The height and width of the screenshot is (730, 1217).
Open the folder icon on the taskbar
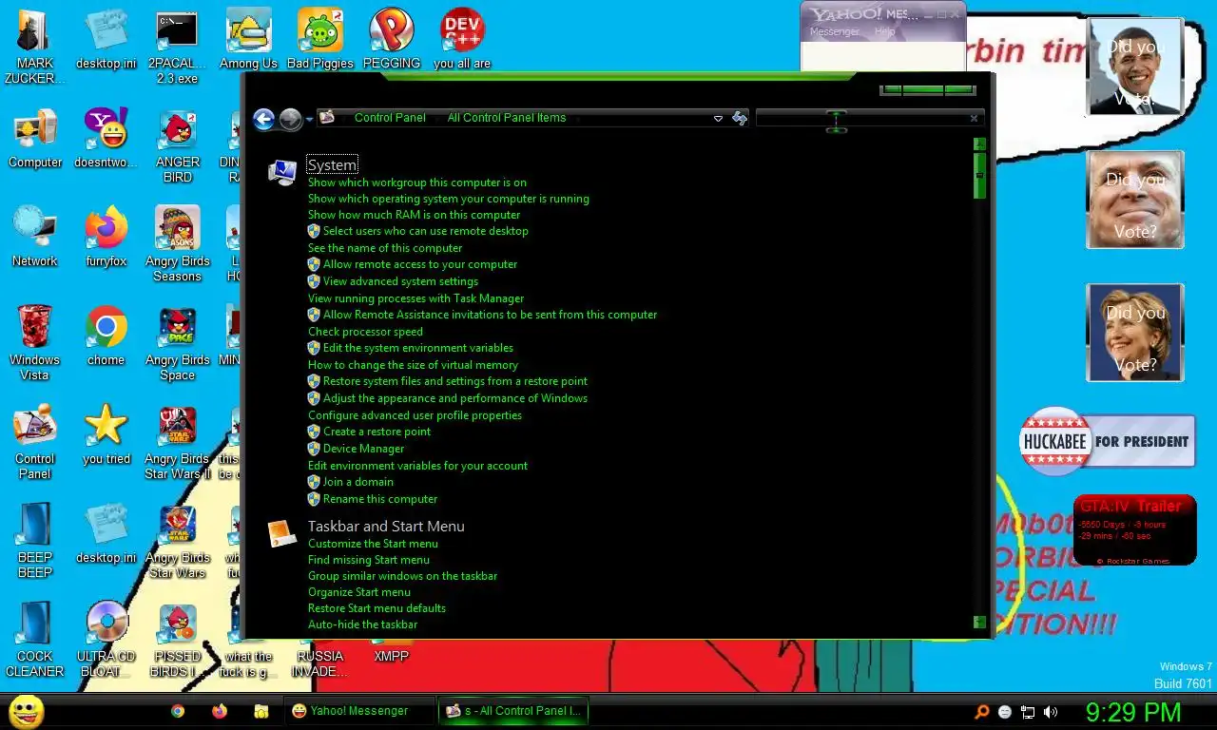click(261, 711)
